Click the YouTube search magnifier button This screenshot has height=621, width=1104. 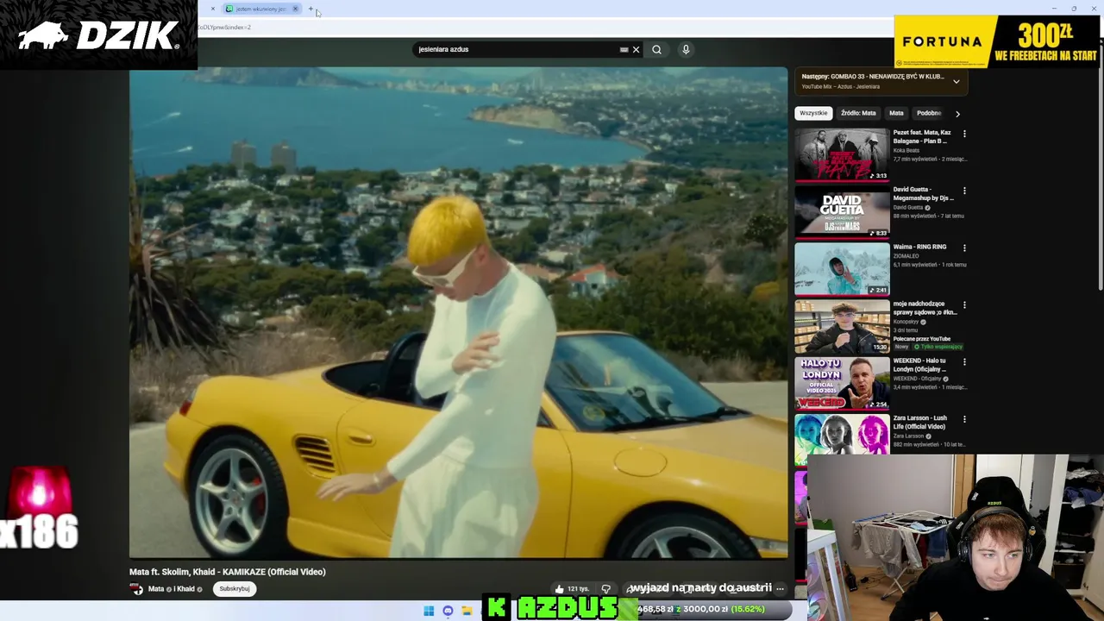[x=656, y=49]
